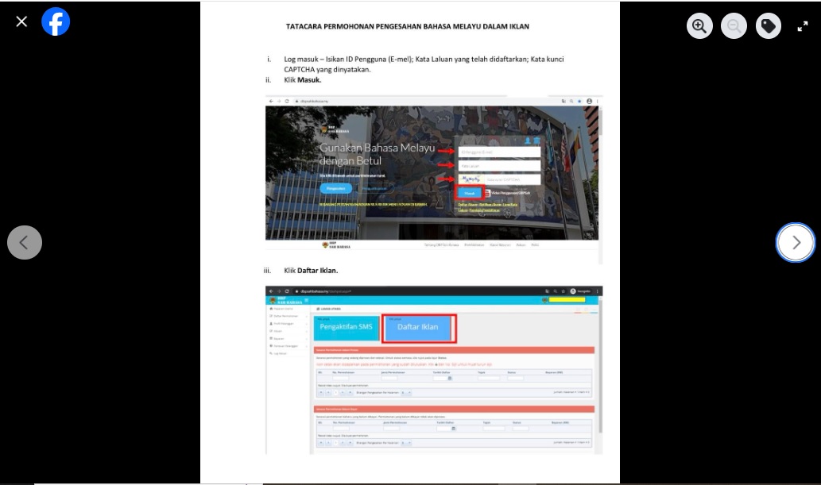Click the blue pill button under the Gunakan Bahasa Melayu headline
Image resolution: width=821 pixels, height=485 pixels.
click(335, 188)
